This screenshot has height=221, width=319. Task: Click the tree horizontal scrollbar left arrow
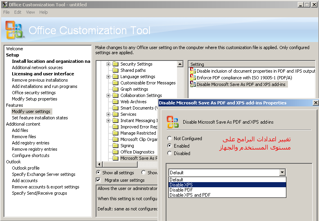(99, 164)
